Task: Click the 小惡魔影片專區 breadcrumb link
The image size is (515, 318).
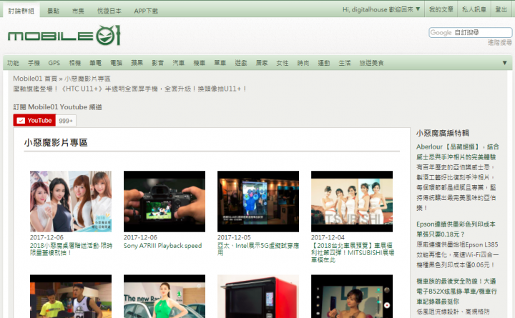Action: 87,79
